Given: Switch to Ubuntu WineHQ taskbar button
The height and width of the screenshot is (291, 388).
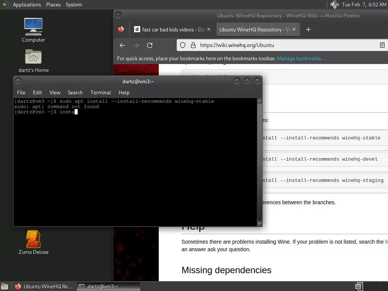Looking at the screenshot, I should coord(44,286).
